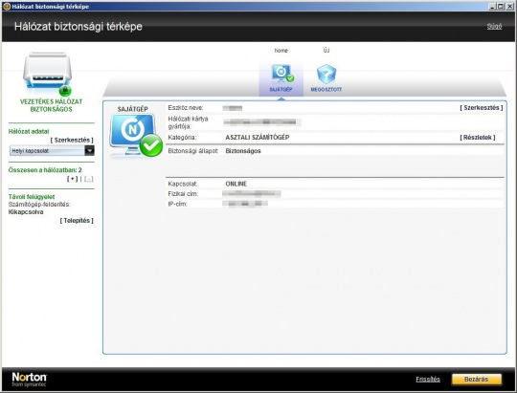517x393 pixels.
Task: Open the Súgó help link
Action: [x=494, y=27]
